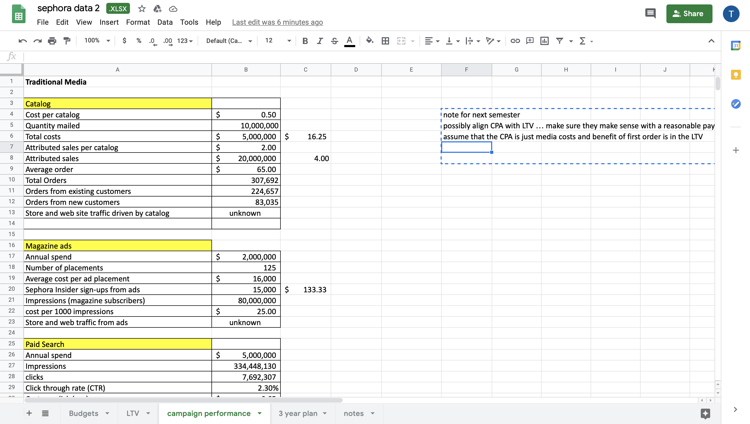
Task: Open version history via last edit link
Action: pyautogui.click(x=277, y=22)
